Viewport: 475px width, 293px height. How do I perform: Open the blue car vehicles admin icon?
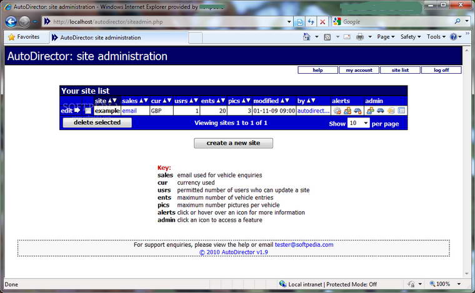pyautogui.click(x=381, y=111)
